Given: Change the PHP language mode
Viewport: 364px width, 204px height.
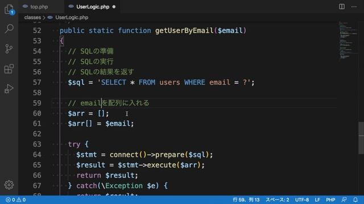Looking at the screenshot, I should (330, 199).
